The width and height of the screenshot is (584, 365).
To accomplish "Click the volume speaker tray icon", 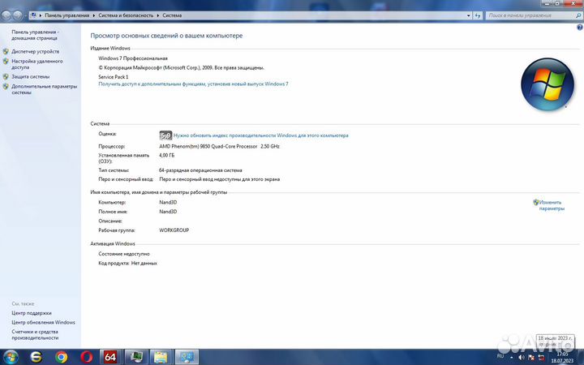I will pyautogui.click(x=521, y=357).
